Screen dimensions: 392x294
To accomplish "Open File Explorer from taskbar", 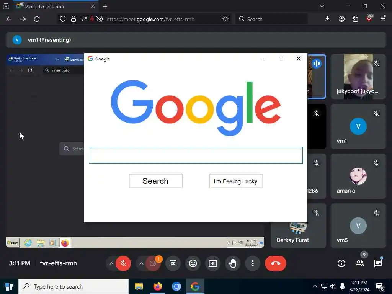I will (x=139, y=286).
